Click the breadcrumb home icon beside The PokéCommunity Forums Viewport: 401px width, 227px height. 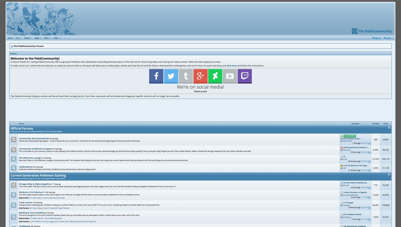click(x=12, y=46)
